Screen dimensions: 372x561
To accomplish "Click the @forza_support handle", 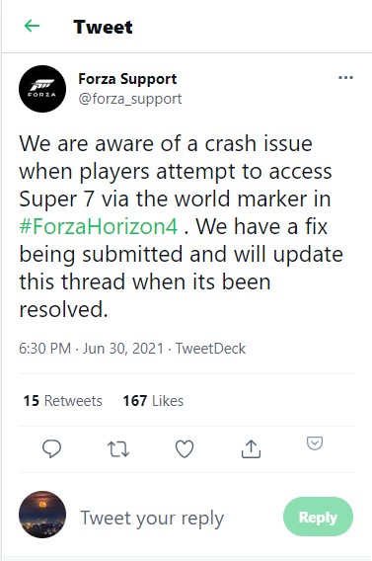I will point(129,99).
